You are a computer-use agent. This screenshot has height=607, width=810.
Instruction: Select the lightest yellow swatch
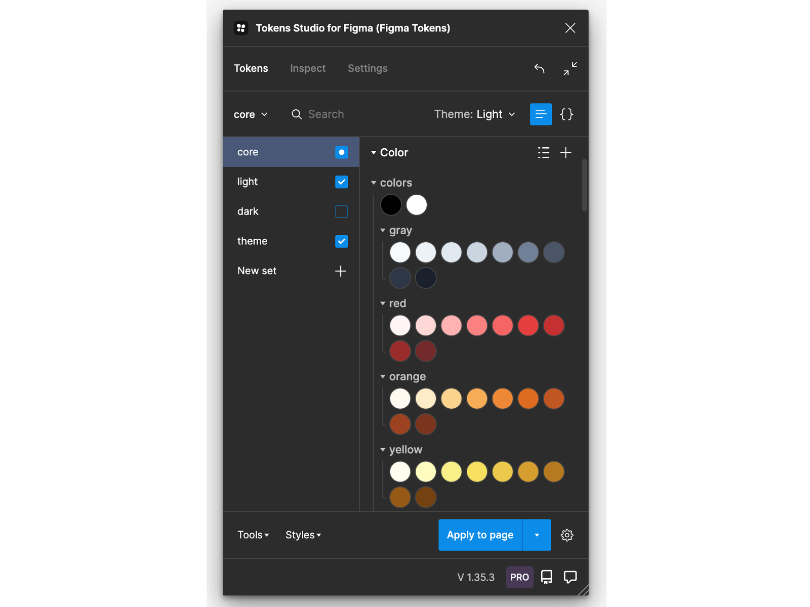click(400, 471)
